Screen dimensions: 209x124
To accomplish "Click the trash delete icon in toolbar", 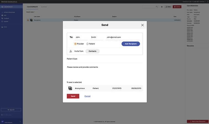I will coord(162,7).
